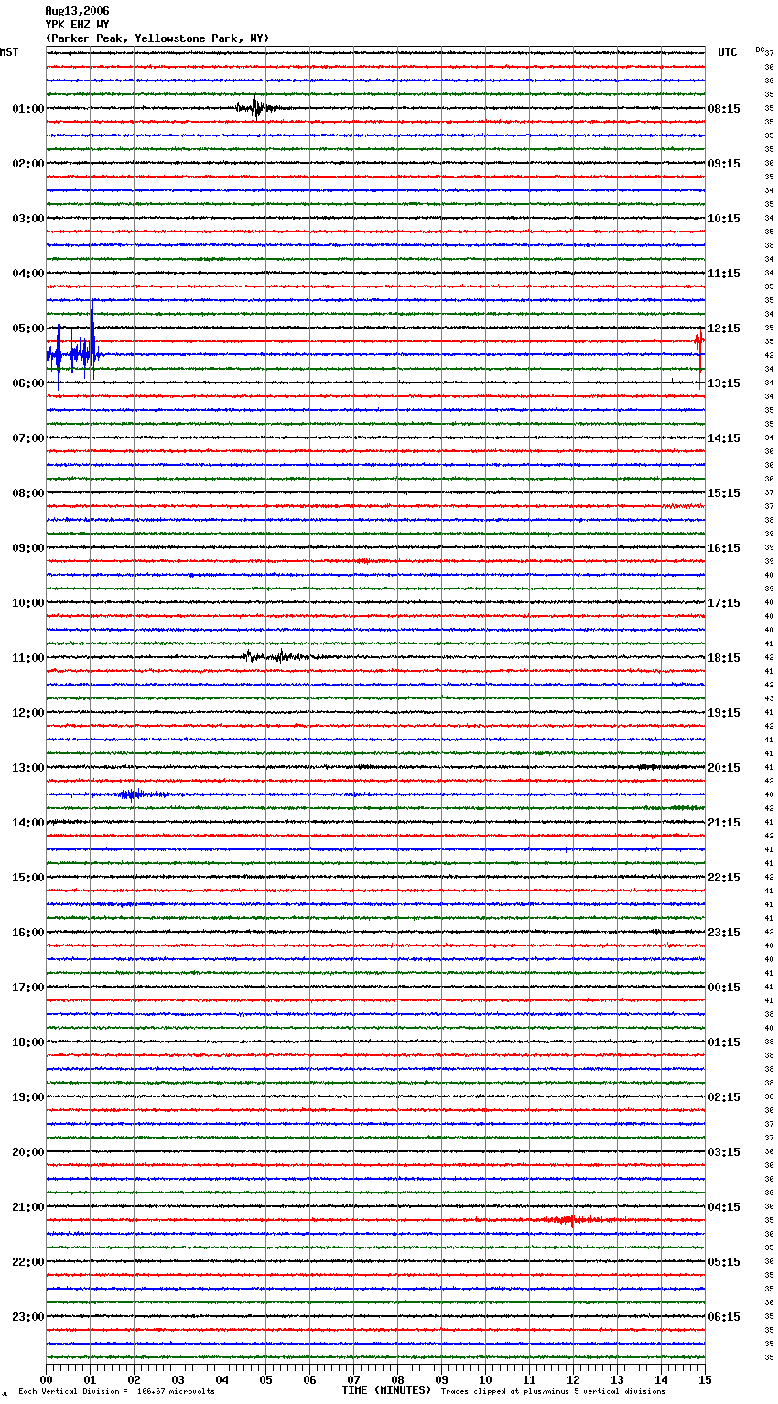Select minute '05' on the bottom axis
Image resolution: width=778 pixels, height=1404 pixels.
tap(265, 1379)
